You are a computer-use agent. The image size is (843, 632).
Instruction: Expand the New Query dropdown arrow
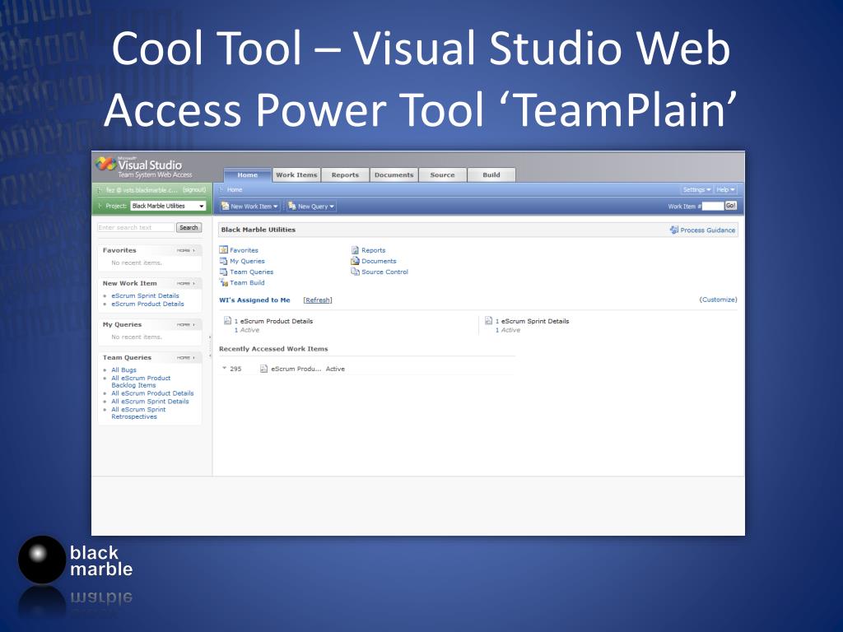[x=332, y=207]
